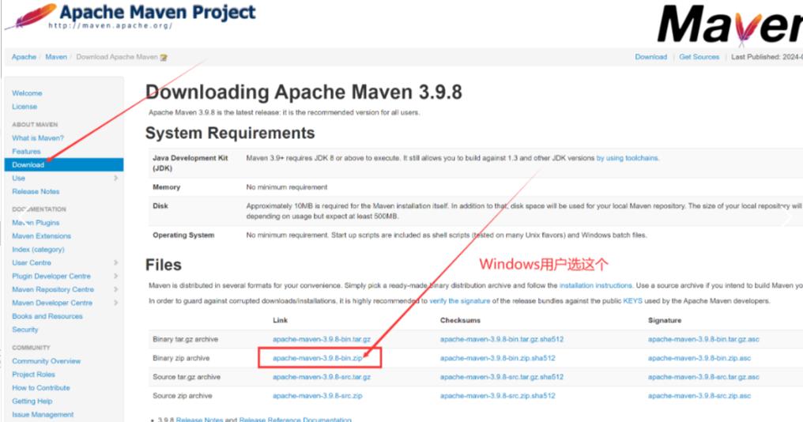Screen dimensions: 803x422
Task: Open the installation instructions link
Action: (x=596, y=285)
